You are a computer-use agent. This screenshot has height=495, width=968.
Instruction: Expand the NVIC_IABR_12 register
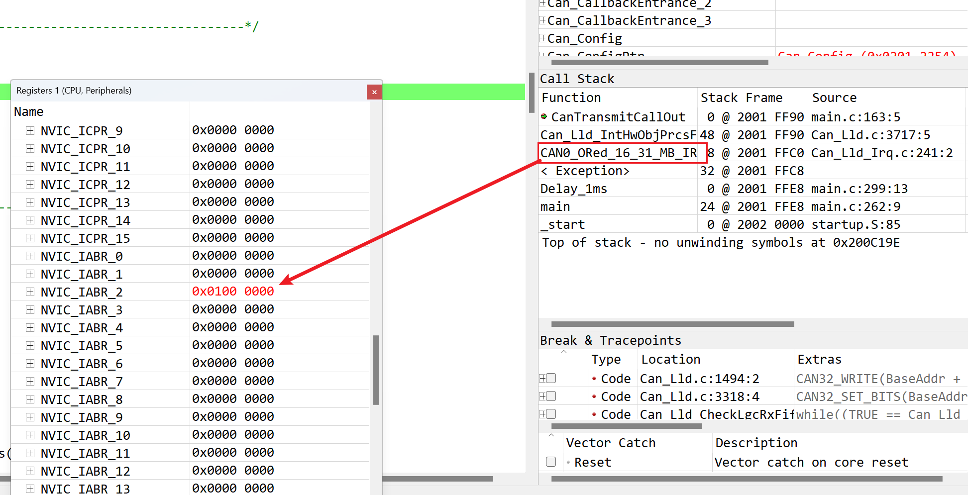pos(30,471)
